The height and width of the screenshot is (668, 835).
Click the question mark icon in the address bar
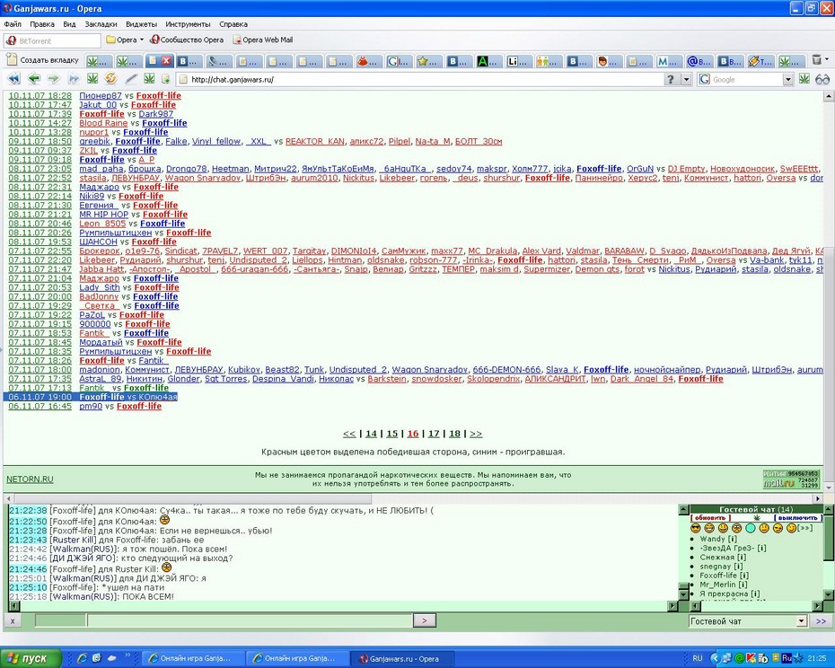click(x=671, y=79)
